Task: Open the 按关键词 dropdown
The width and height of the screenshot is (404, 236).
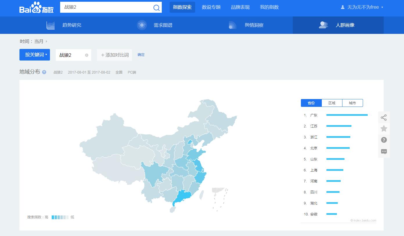Action: tap(35, 55)
